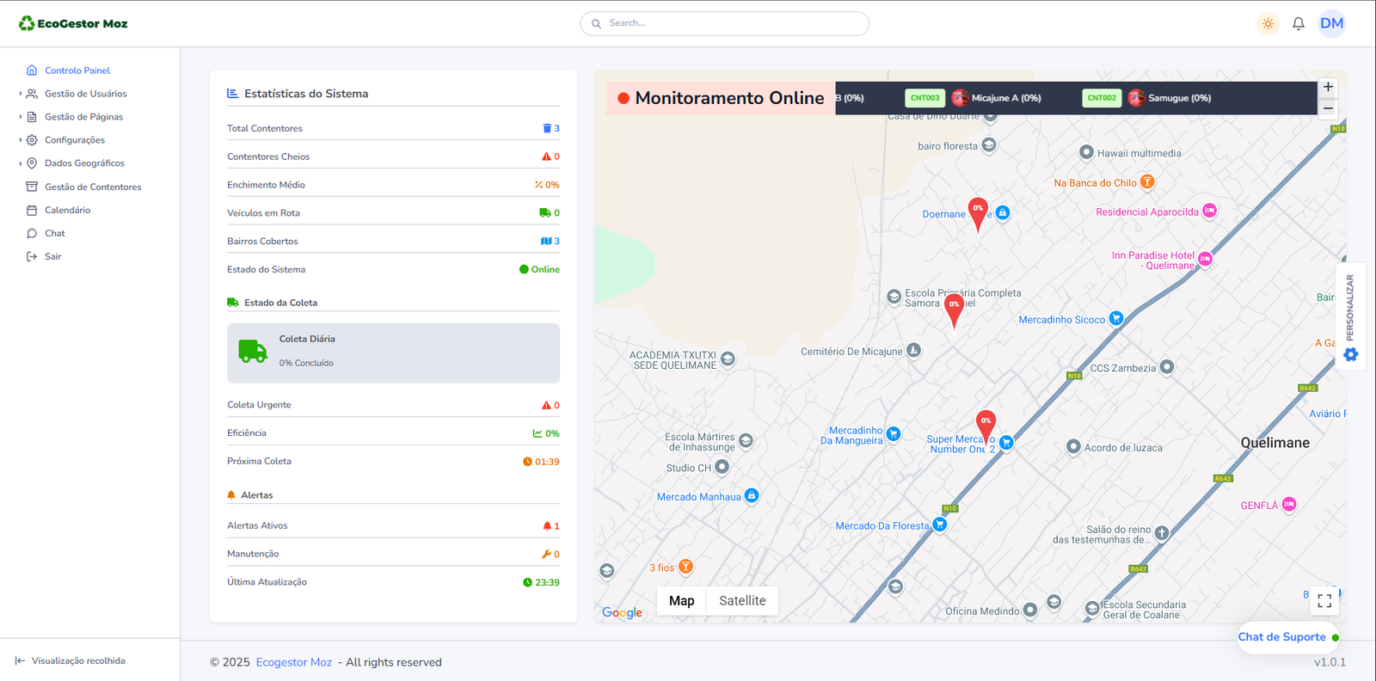Click the Monitoramento Online red status dot

click(x=623, y=98)
